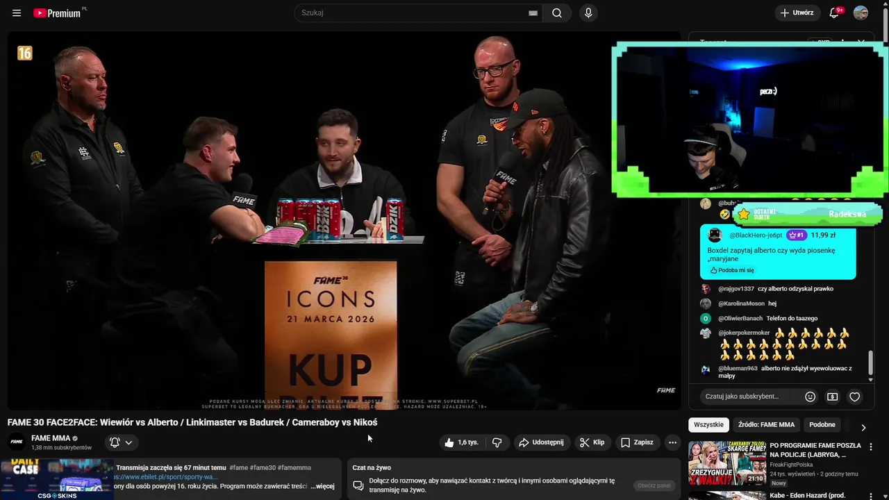Pause the FAME 30 video player
Image resolution: width=889 pixels, height=500 pixels.
pyautogui.click(x=344, y=220)
